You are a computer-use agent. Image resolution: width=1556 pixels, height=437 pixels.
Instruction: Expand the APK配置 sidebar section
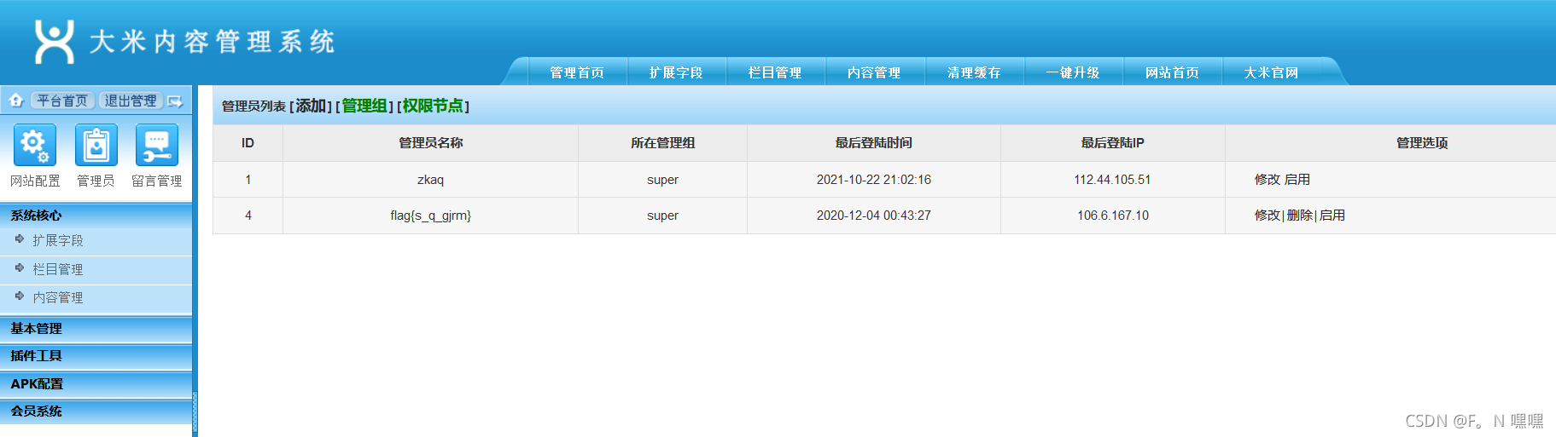click(x=96, y=383)
